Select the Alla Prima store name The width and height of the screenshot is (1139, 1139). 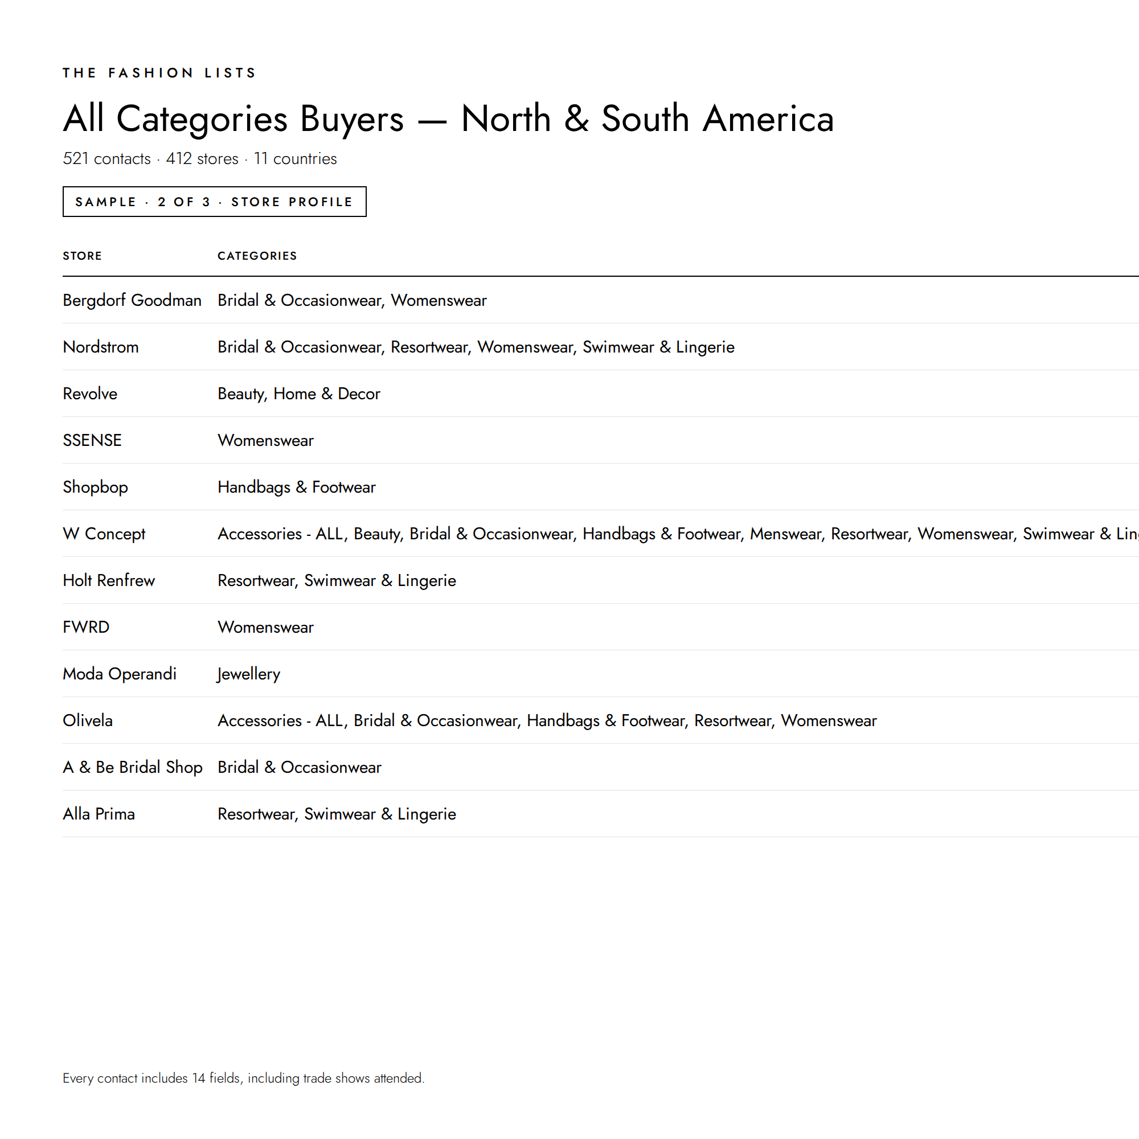99,814
